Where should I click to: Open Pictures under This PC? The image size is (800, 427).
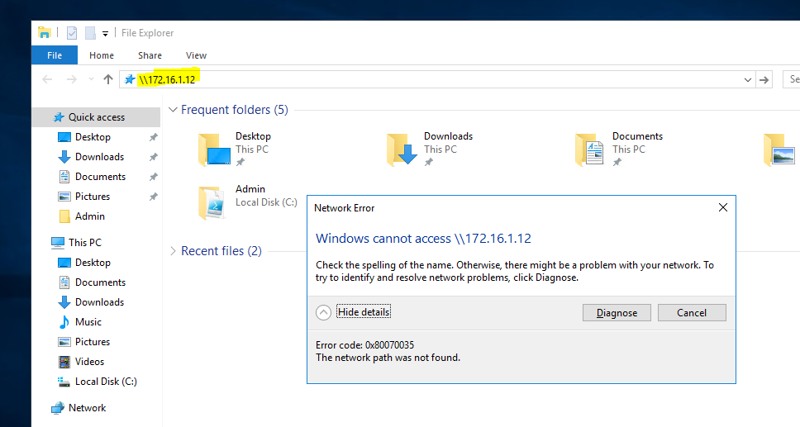pyautogui.click(x=92, y=342)
